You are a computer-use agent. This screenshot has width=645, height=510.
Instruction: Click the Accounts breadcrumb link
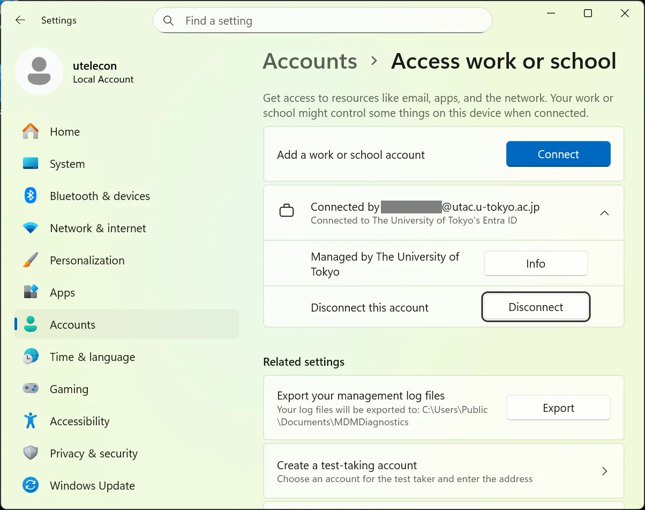pos(310,61)
